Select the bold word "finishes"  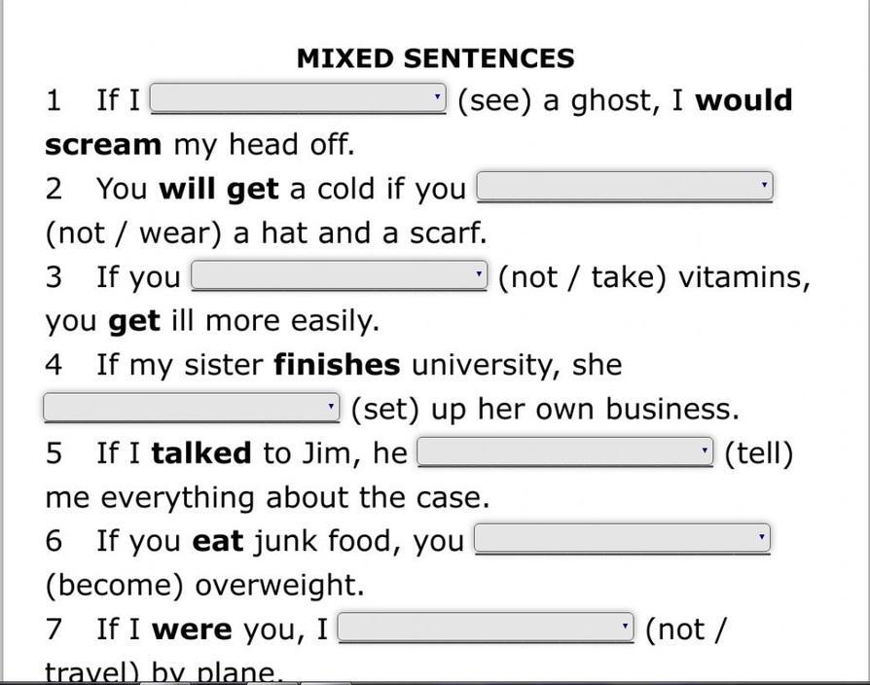(337, 365)
